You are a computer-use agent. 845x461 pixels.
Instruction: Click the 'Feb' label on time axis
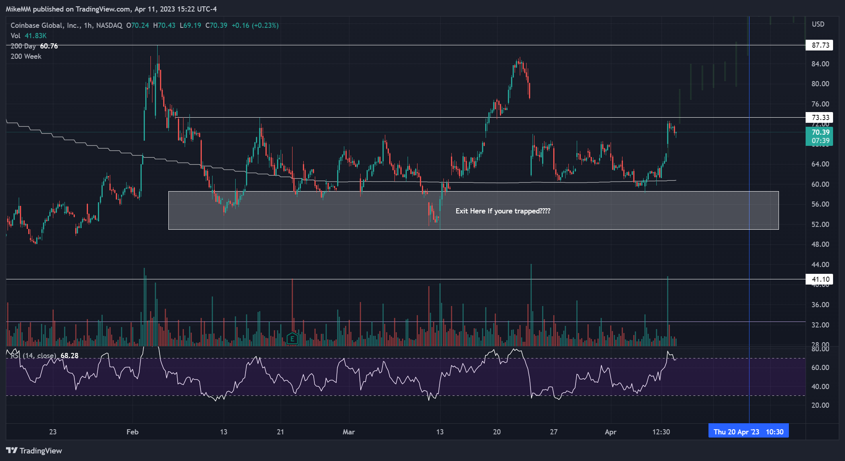tap(133, 432)
